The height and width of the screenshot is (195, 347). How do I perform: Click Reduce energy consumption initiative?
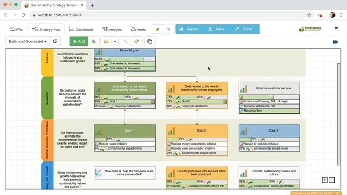click(x=197, y=144)
